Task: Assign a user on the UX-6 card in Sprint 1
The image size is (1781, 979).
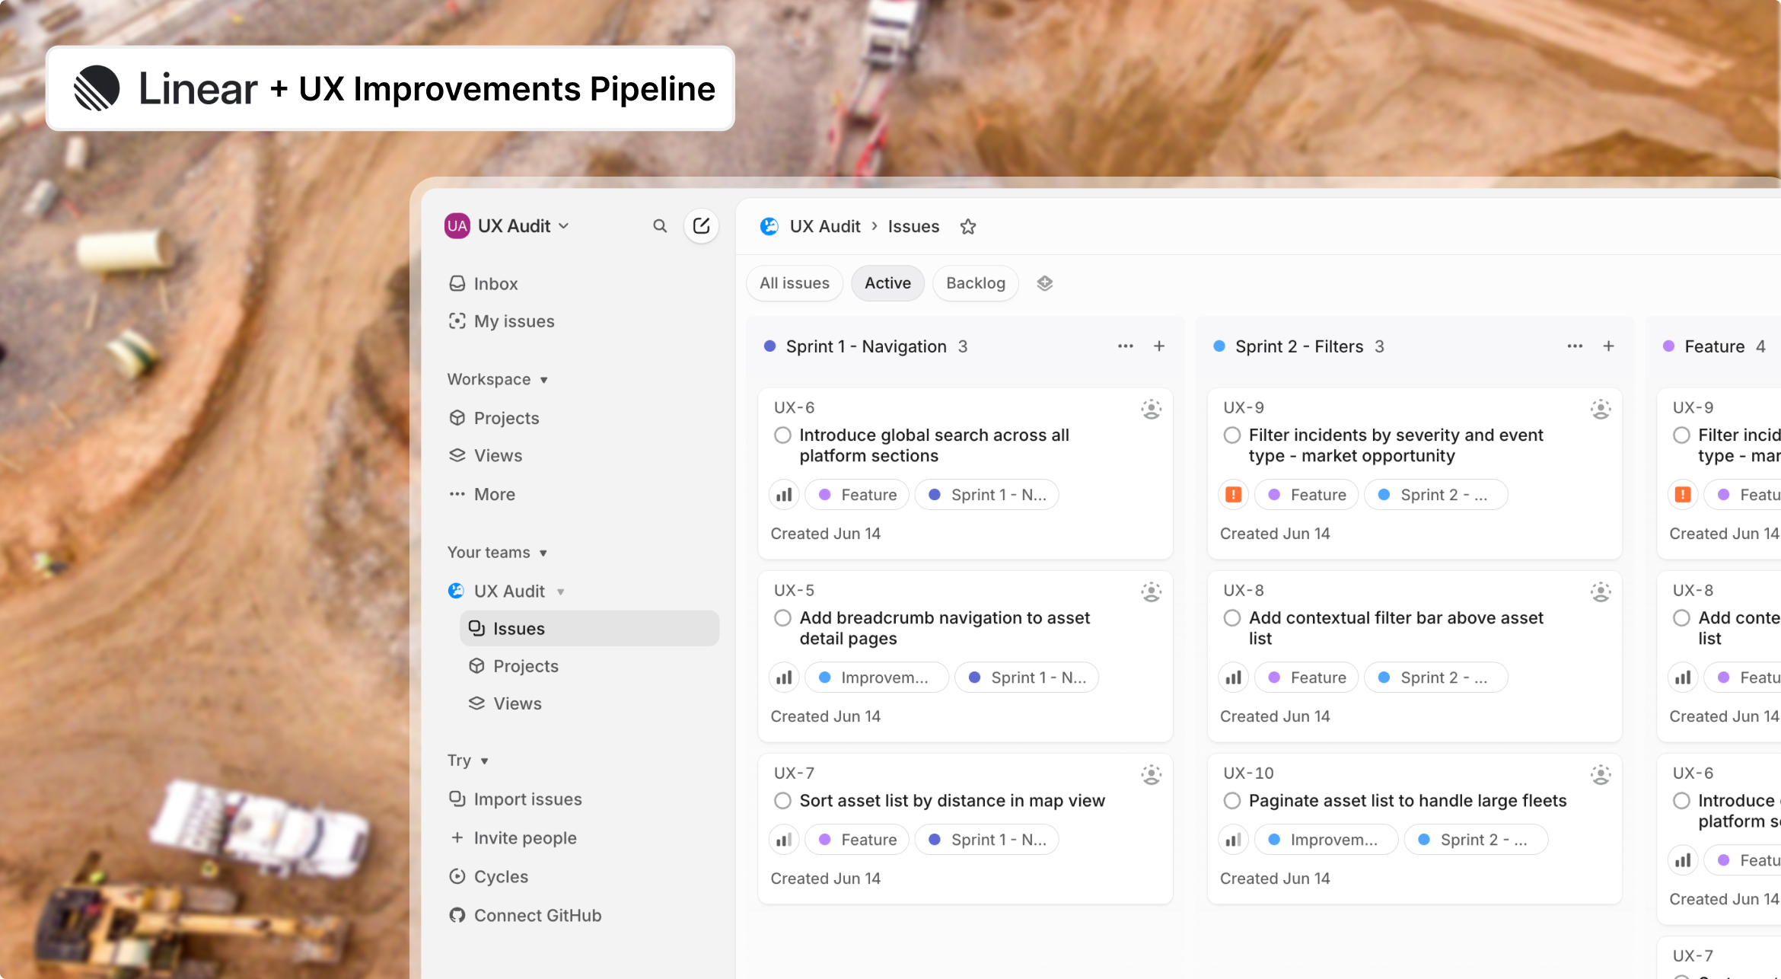Action: 1152,409
